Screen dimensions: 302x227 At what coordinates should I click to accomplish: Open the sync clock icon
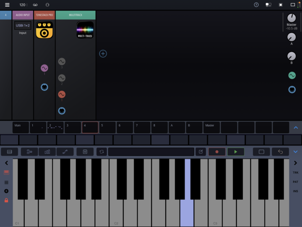[x=47, y=5]
